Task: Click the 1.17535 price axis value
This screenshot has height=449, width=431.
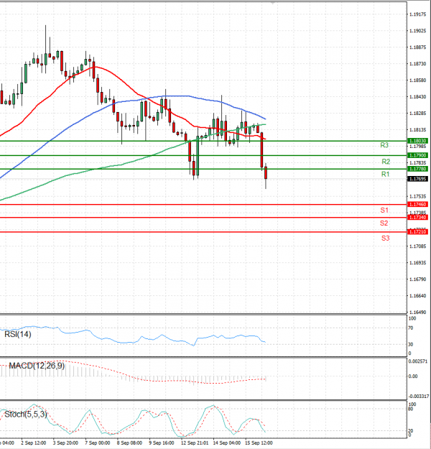Action: pos(417,196)
